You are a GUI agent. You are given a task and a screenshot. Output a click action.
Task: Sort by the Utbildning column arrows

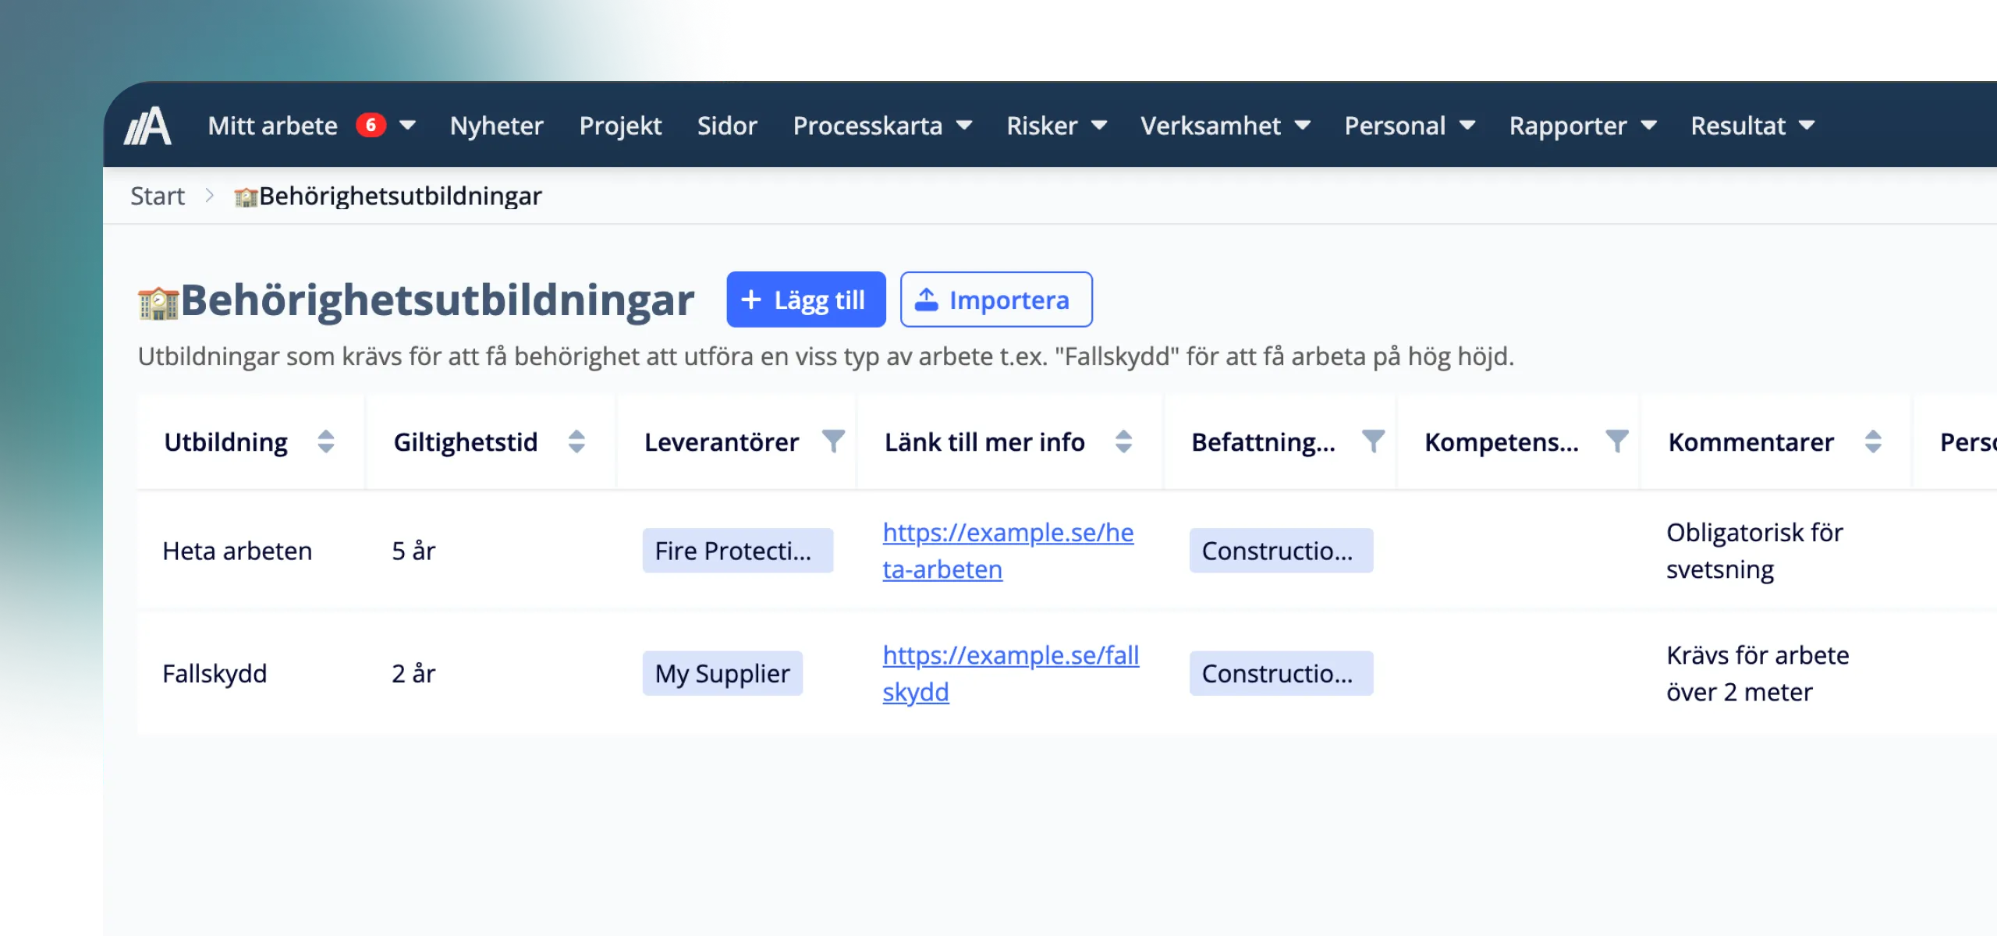coord(326,441)
